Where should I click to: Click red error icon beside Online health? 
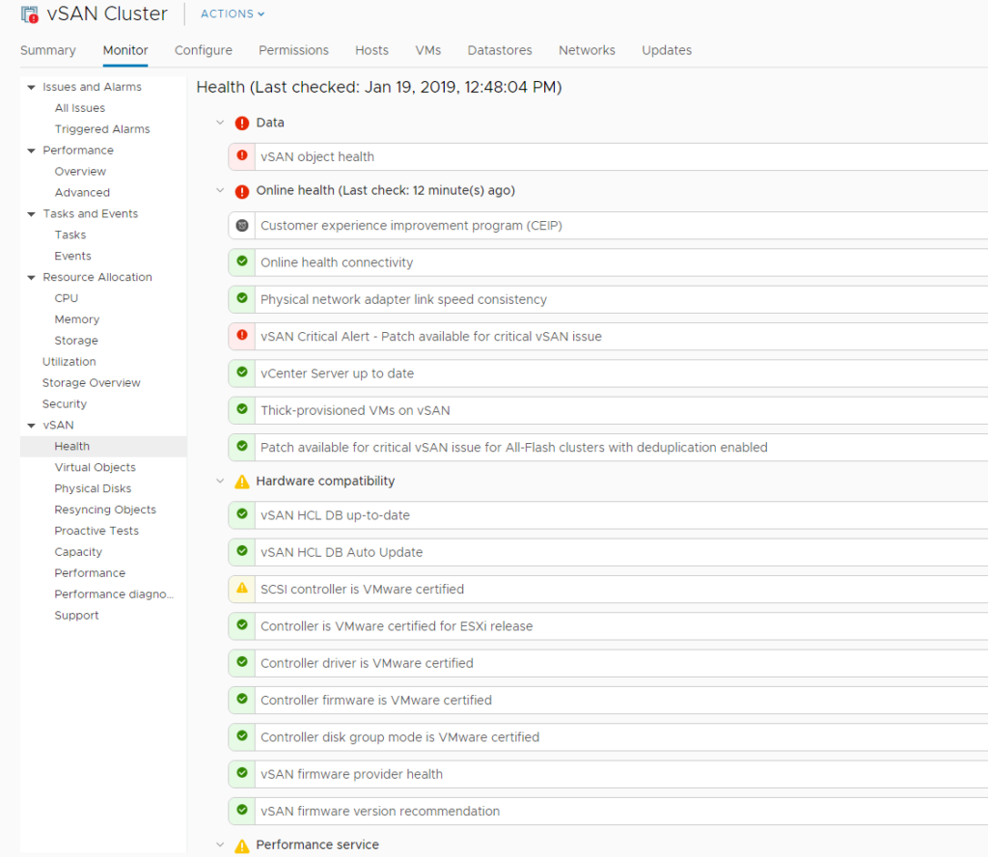[242, 191]
